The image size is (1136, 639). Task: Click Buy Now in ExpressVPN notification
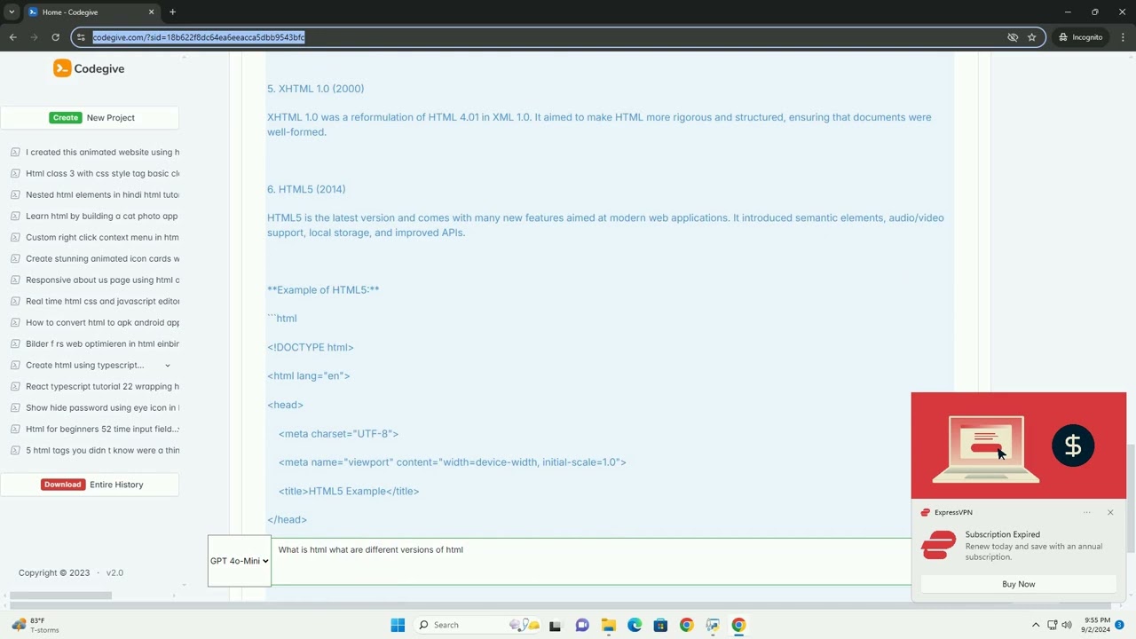click(1018, 584)
